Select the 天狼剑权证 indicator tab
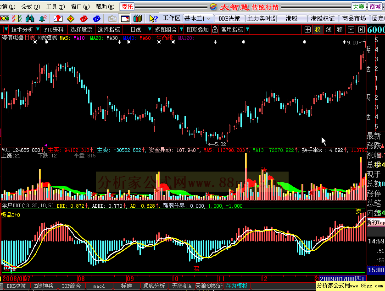This screenshot has width=385, height=291. click(209, 286)
